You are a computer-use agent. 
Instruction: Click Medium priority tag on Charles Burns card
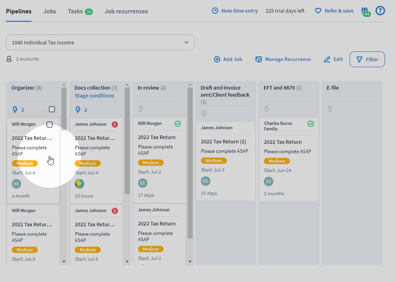pyautogui.click(x=277, y=161)
